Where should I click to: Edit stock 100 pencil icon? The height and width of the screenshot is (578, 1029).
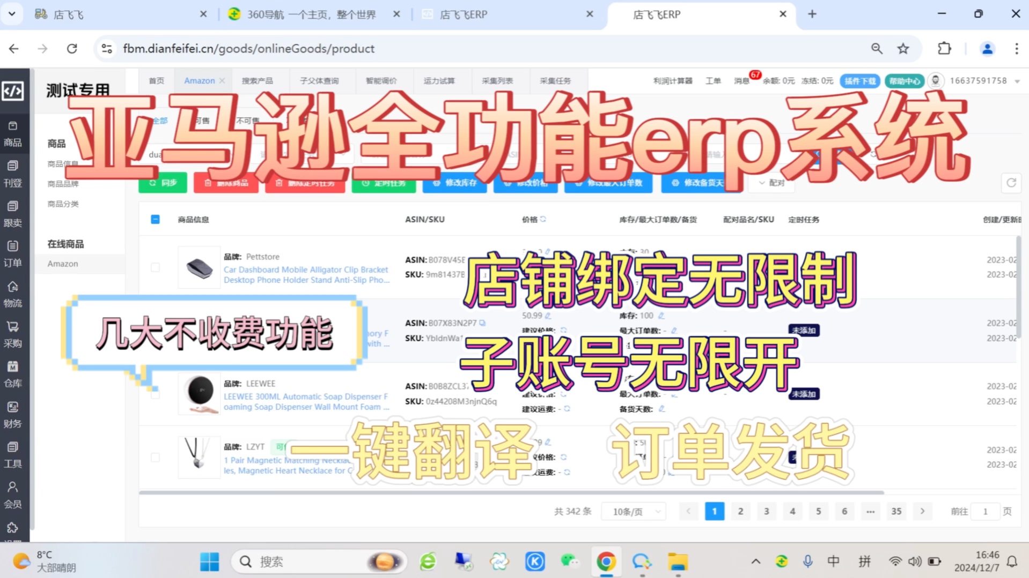click(661, 316)
